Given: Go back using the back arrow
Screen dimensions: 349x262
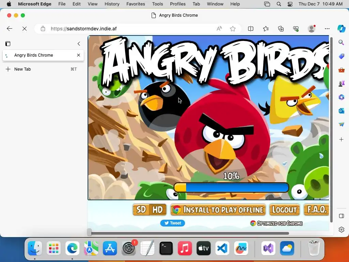Looking at the screenshot, I should pyautogui.click(x=10, y=29).
